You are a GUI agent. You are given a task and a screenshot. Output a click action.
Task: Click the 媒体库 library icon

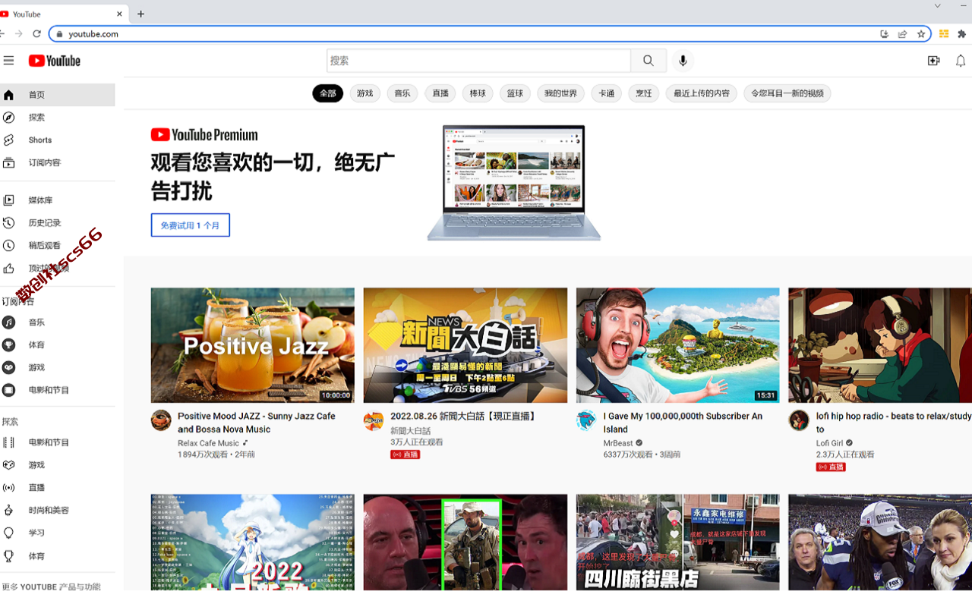(8, 200)
